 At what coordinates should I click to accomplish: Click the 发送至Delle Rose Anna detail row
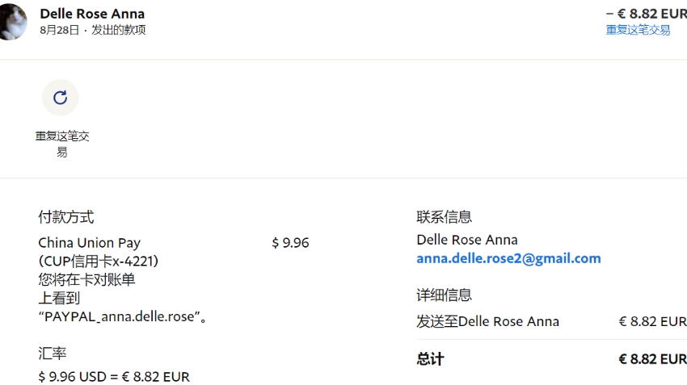pyautogui.click(x=487, y=321)
